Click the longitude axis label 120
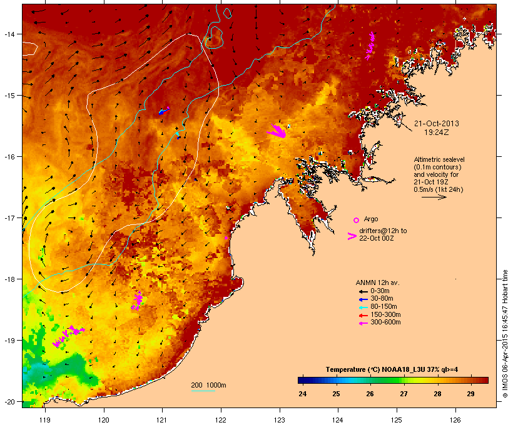 pyautogui.click(x=104, y=420)
